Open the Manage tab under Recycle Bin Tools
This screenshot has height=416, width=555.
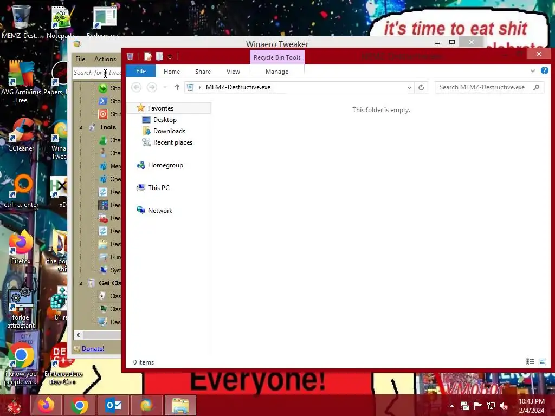(x=277, y=71)
